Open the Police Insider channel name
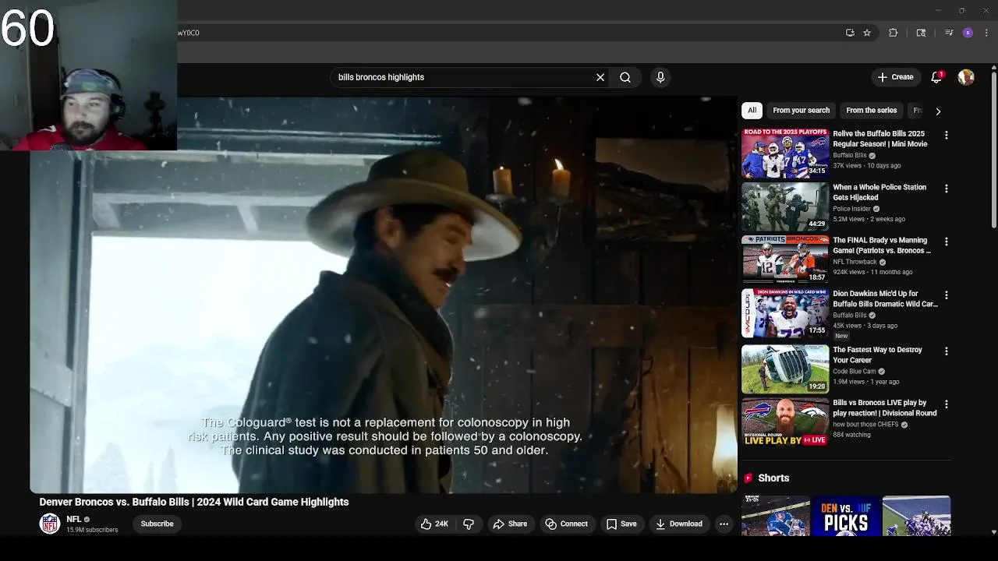Image resolution: width=998 pixels, height=561 pixels. [x=851, y=209]
